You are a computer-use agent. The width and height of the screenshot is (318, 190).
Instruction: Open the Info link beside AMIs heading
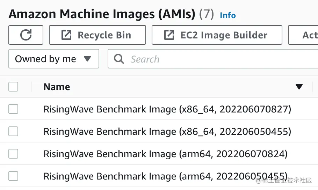(x=227, y=15)
